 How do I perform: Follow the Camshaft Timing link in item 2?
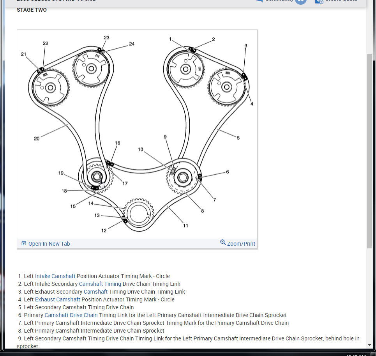tap(100, 284)
